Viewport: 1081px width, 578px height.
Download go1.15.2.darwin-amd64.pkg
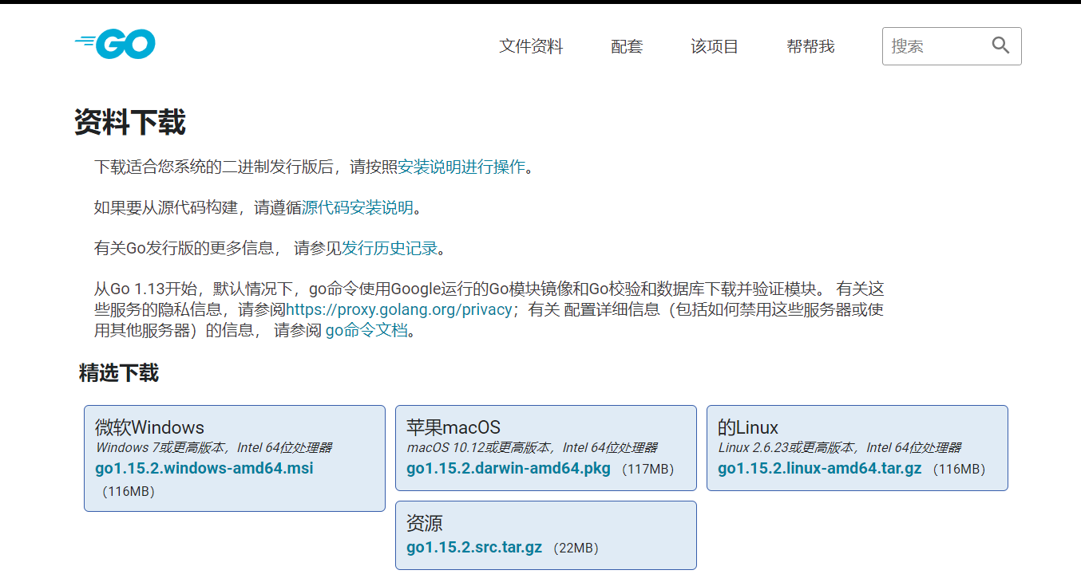tap(509, 468)
